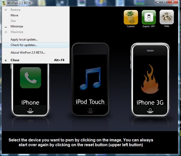Open the Custom pineapple icon

point(131,17)
